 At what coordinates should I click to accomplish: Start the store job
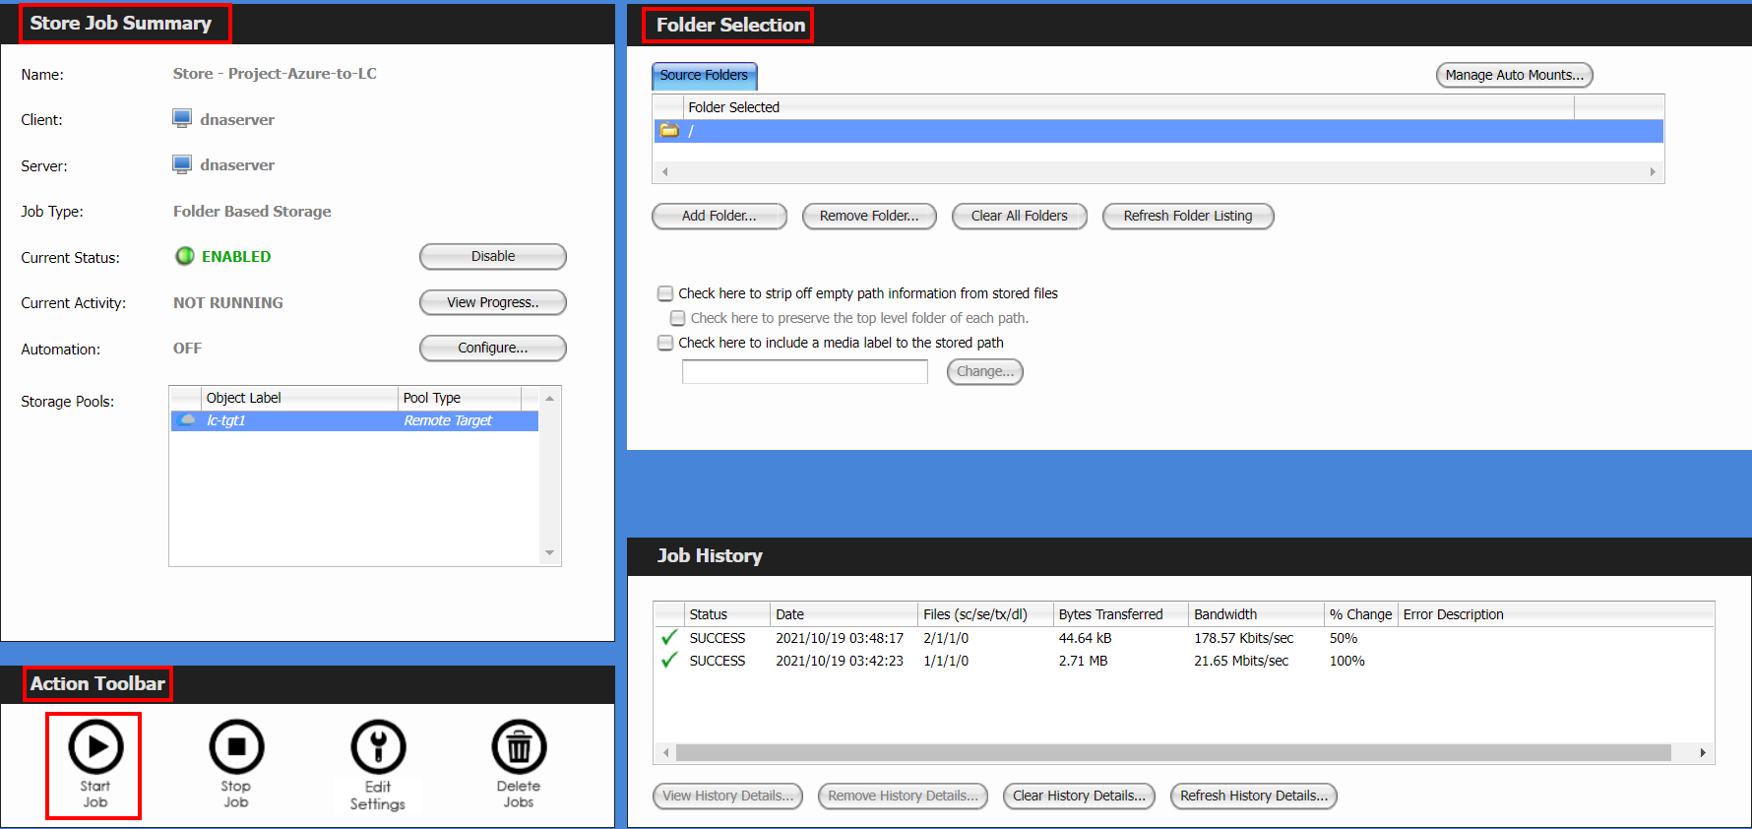(x=95, y=747)
